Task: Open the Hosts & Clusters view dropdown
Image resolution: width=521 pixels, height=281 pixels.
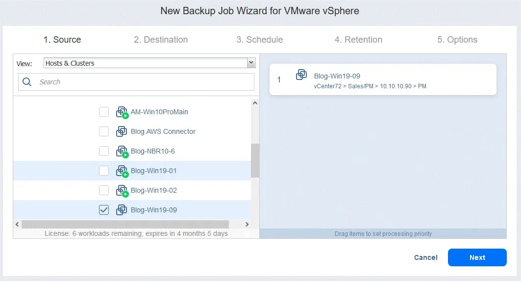Action: 251,63
